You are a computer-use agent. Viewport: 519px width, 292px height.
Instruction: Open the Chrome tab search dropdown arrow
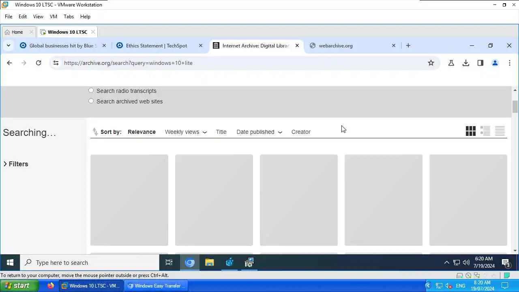[9, 45]
